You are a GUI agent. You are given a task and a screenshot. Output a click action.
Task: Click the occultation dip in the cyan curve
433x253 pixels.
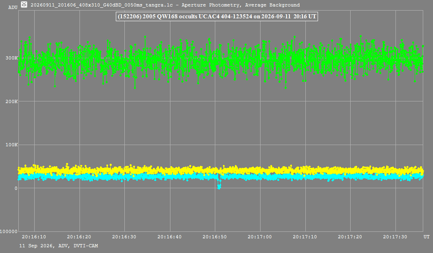click(x=219, y=183)
